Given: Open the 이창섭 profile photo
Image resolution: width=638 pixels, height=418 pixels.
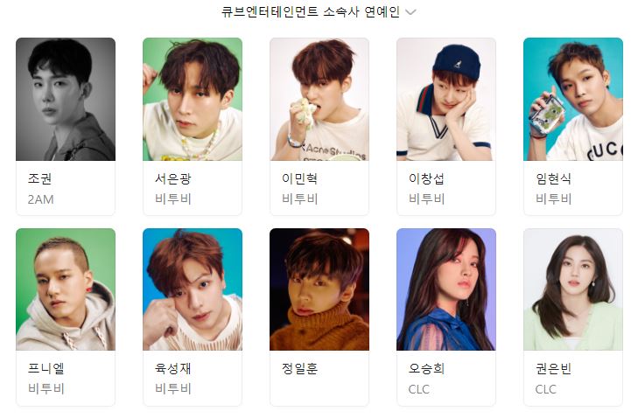Looking at the screenshot, I should click(x=446, y=99).
